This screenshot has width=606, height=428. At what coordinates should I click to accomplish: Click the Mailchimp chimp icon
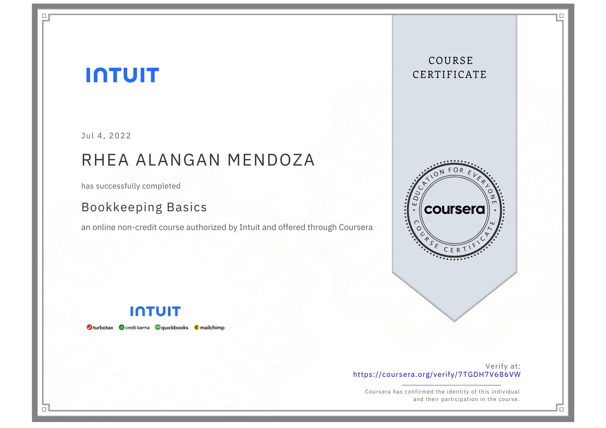tap(197, 327)
